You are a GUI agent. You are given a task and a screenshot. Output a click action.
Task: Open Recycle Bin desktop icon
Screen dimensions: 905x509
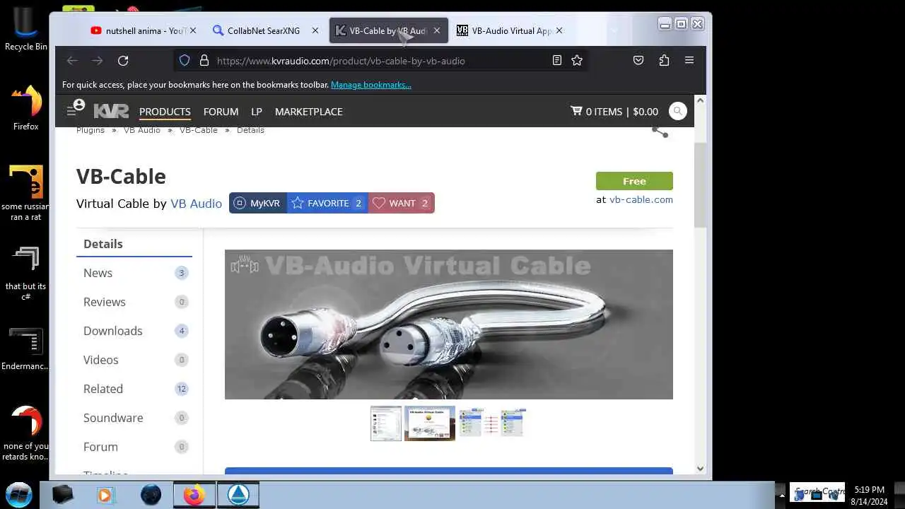pos(26,30)
